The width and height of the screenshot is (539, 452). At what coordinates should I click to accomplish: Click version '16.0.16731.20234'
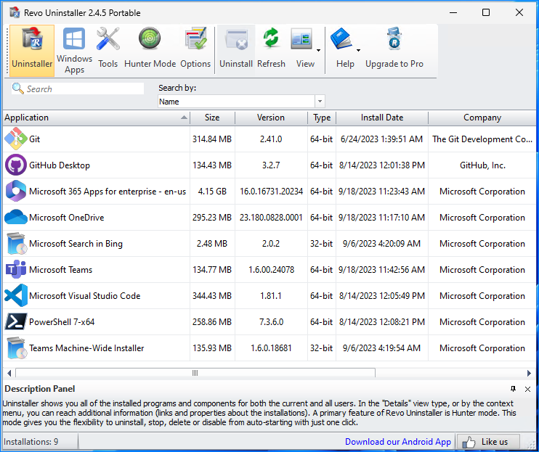[x=271, y=191]
